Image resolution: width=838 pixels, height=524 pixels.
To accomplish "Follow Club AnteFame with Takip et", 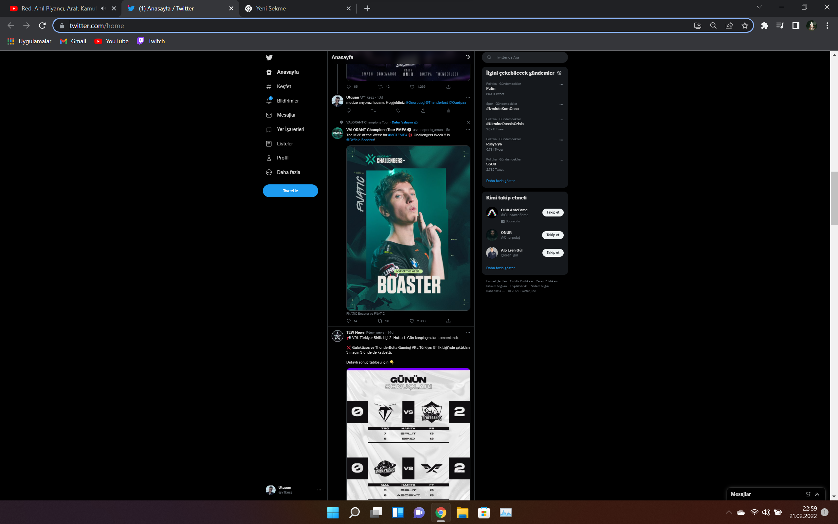I will coord(552,213).
